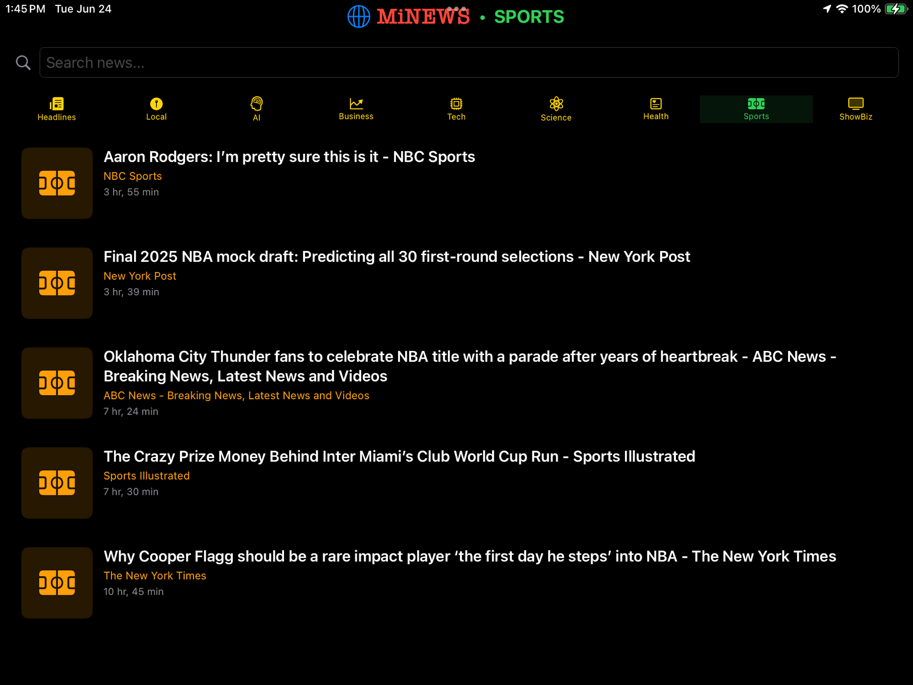Switch to the Headlines tab label
Image resolution: width=913 pixels, height=685 pixels.
(56, 117)
